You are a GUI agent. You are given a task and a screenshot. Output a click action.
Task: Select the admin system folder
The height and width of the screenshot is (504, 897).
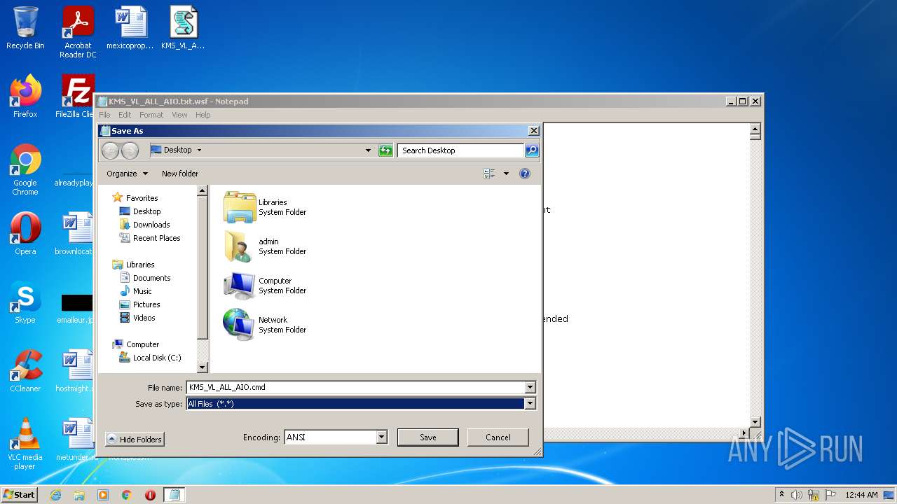coord(265,246)
